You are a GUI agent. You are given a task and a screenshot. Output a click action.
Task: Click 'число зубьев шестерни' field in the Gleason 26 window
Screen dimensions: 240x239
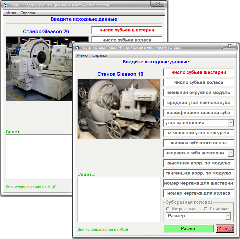127,30
